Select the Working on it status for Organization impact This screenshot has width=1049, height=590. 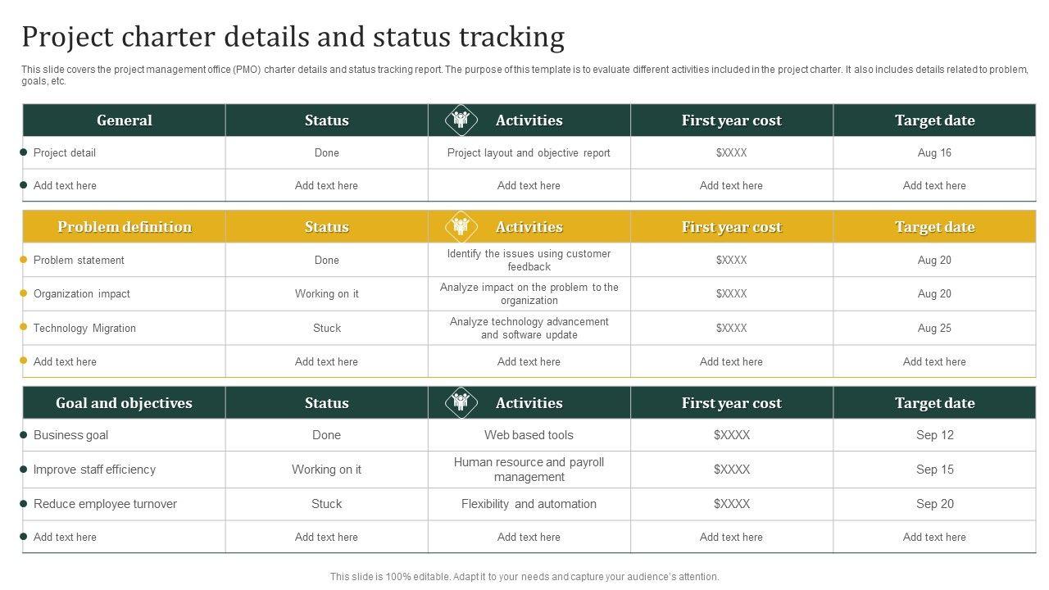tap(326, 293)
